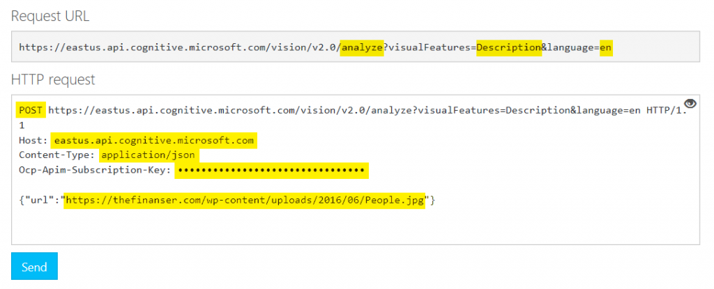Click the highlighted Host value eastus.api.cognitive.microsoft.com

[x=153, y=140]
